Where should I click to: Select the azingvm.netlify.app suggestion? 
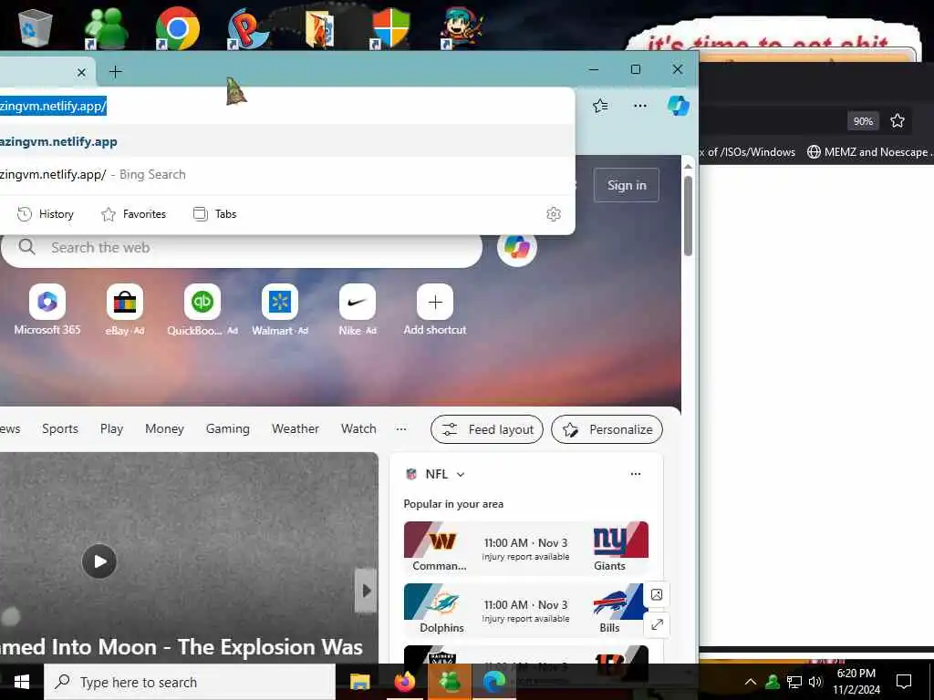coord(287,141)
